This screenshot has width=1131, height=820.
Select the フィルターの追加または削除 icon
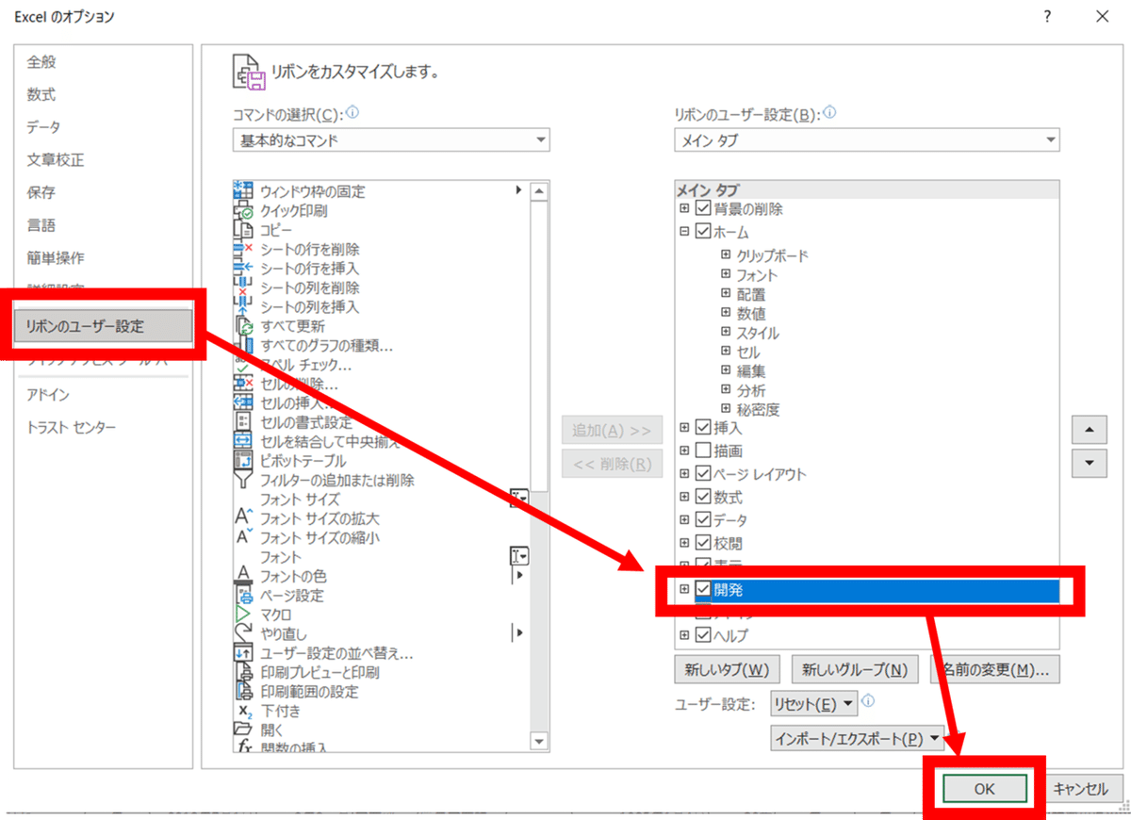coord(242,480)
